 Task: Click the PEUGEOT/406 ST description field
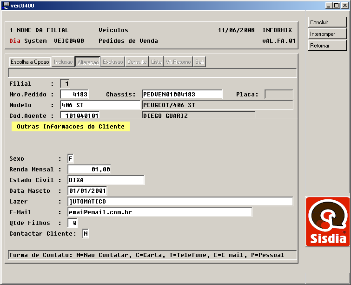coord(218,105)
